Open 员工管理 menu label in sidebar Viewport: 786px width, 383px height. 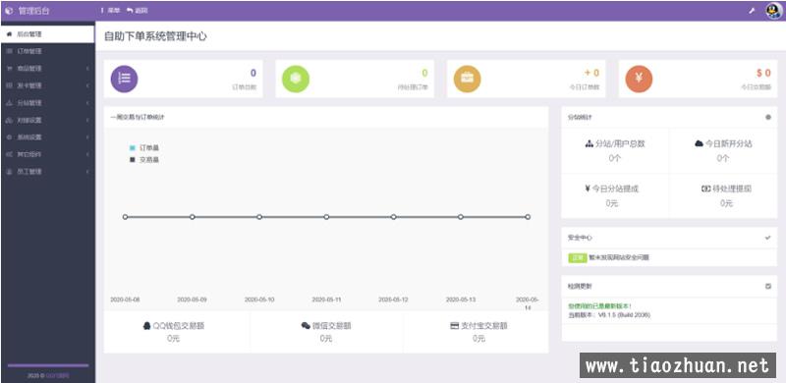(x=29, y=172)
